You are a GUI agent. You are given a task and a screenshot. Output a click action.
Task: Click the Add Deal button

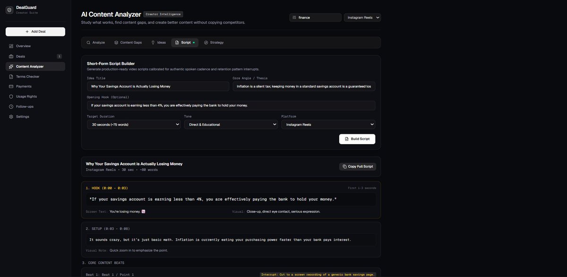pyautogui.click(x=35, y=32)
